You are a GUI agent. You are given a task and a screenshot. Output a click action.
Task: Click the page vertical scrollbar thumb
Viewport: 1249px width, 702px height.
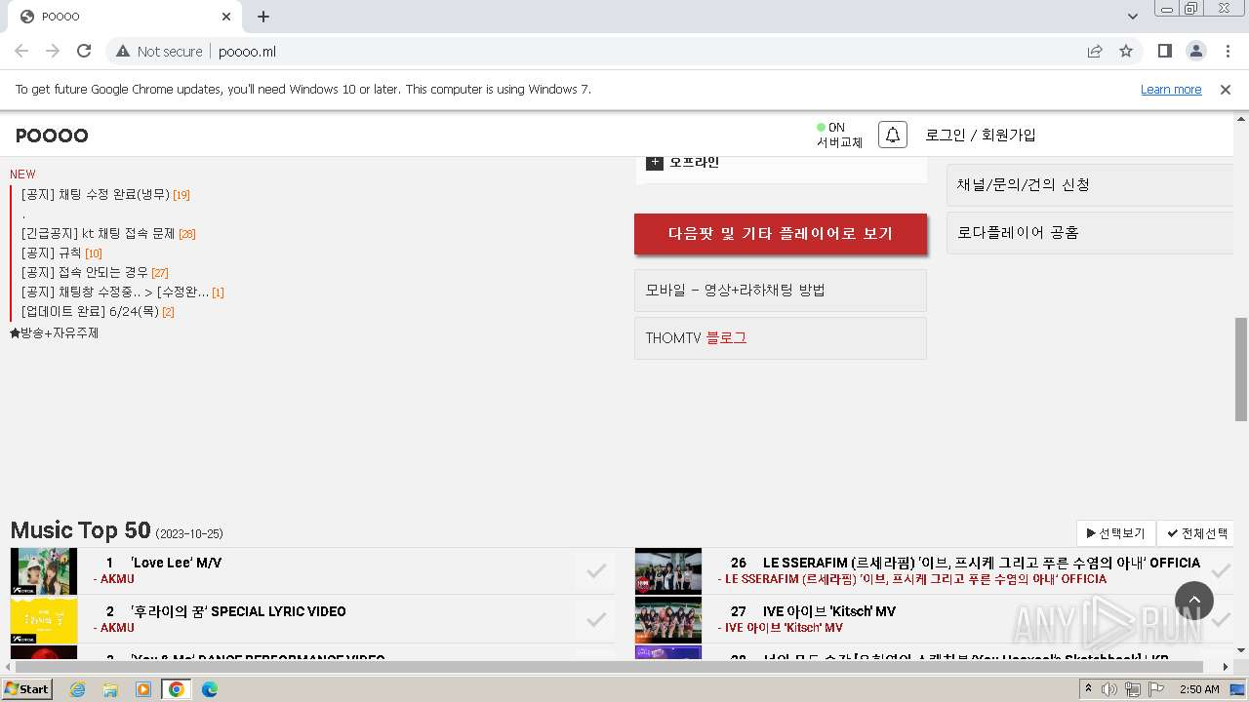coord(1241,370)
